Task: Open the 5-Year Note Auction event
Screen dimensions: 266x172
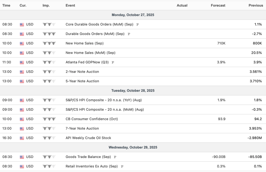Action: (82, 81)
